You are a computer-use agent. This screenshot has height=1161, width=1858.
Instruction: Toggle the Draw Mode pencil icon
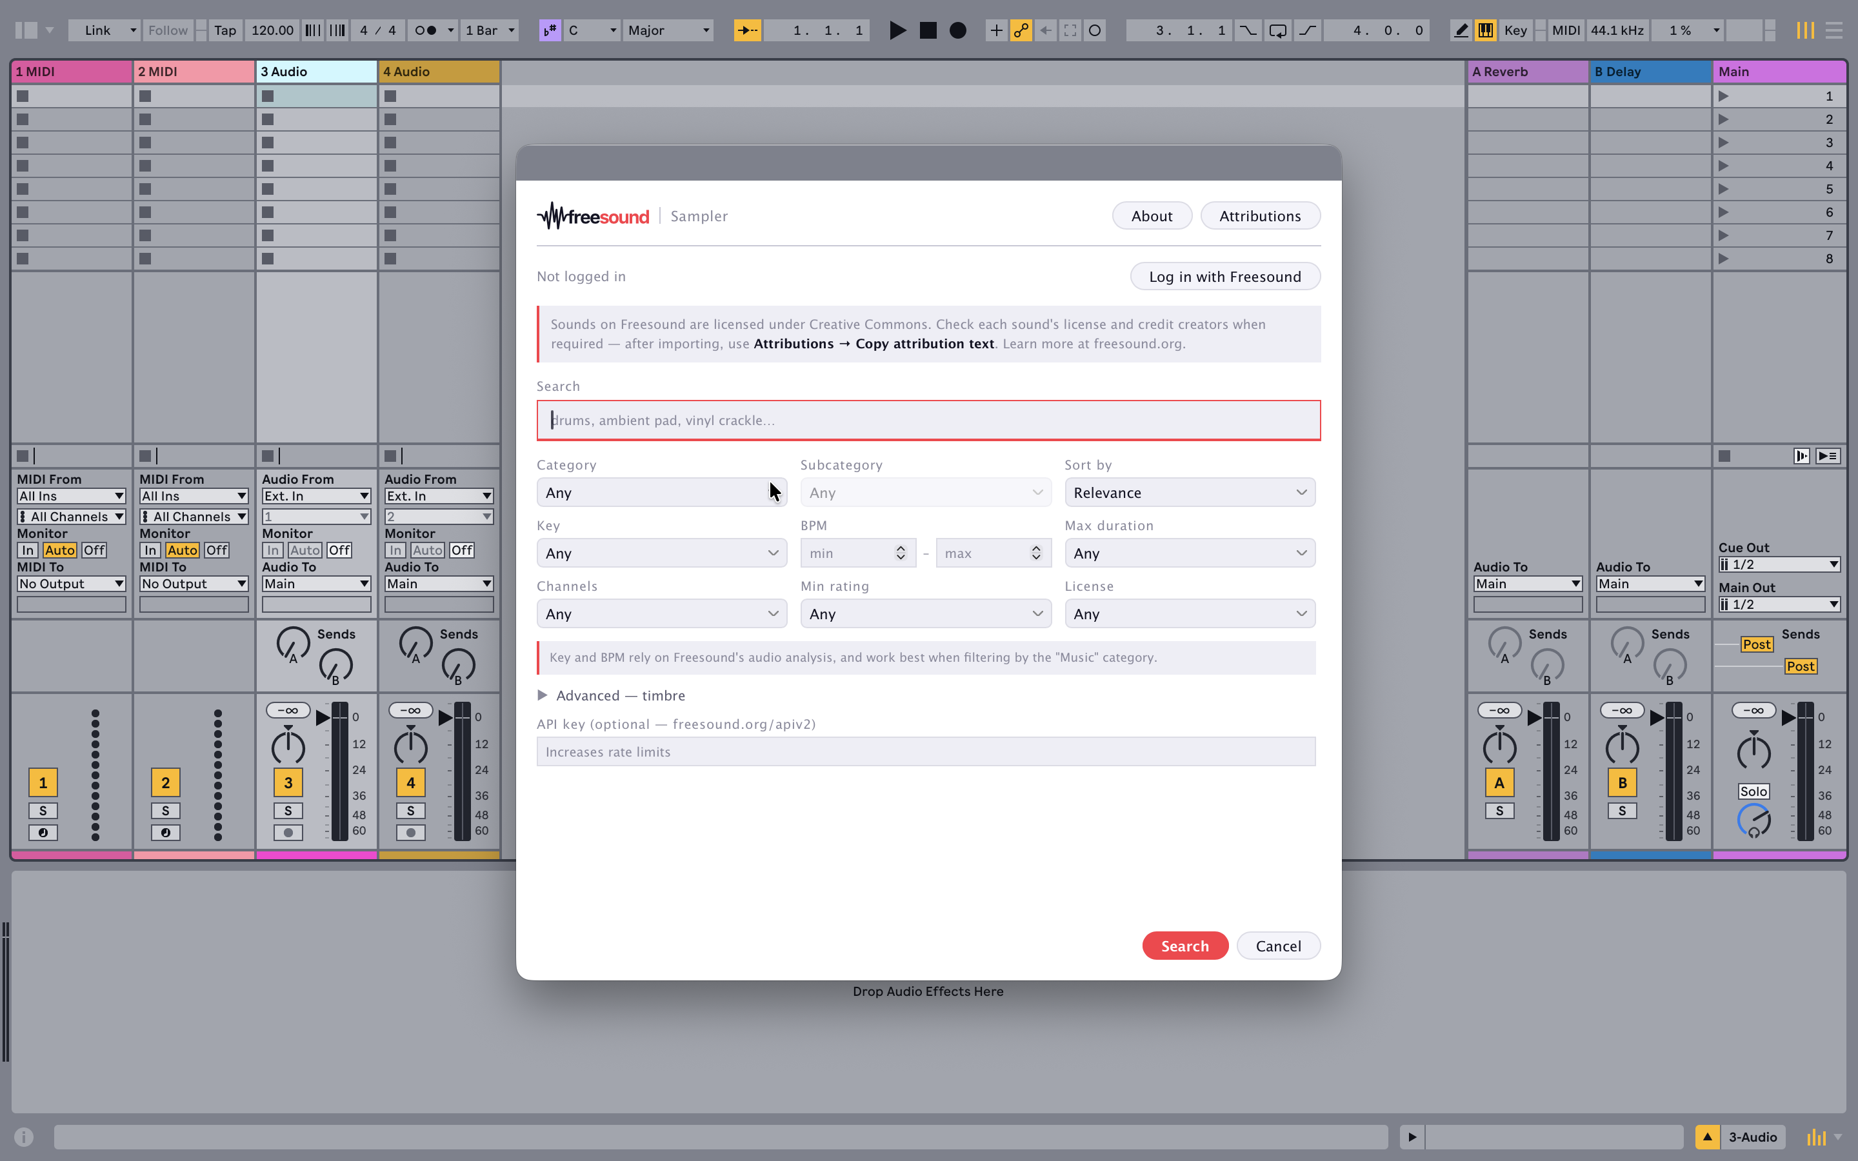pyautogui.click(x=1461, y=31)
